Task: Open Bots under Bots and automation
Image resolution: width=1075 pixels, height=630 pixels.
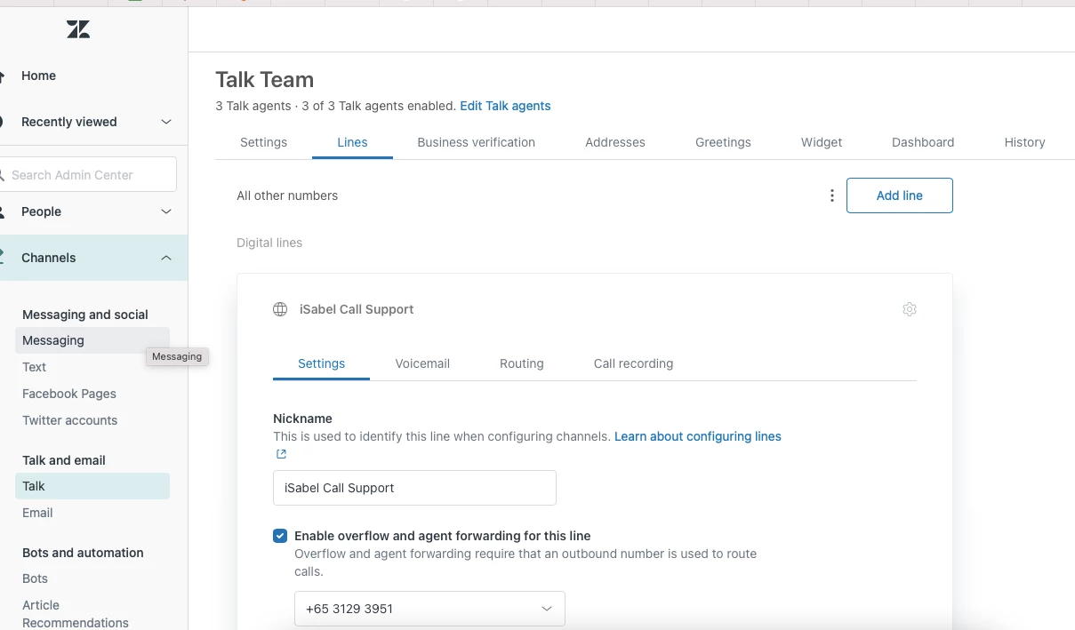Action: click(x=36, y=578)
